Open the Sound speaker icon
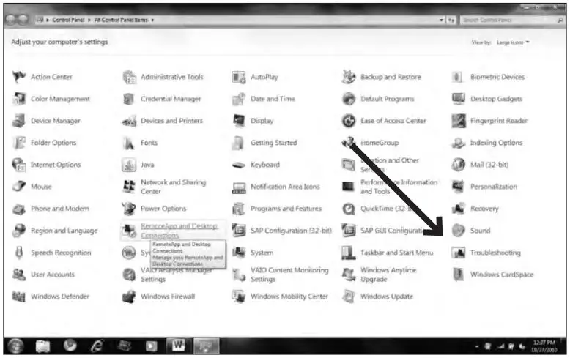Image resolution: width=570 pixels, height=358 pixels. tap(458, 231)
